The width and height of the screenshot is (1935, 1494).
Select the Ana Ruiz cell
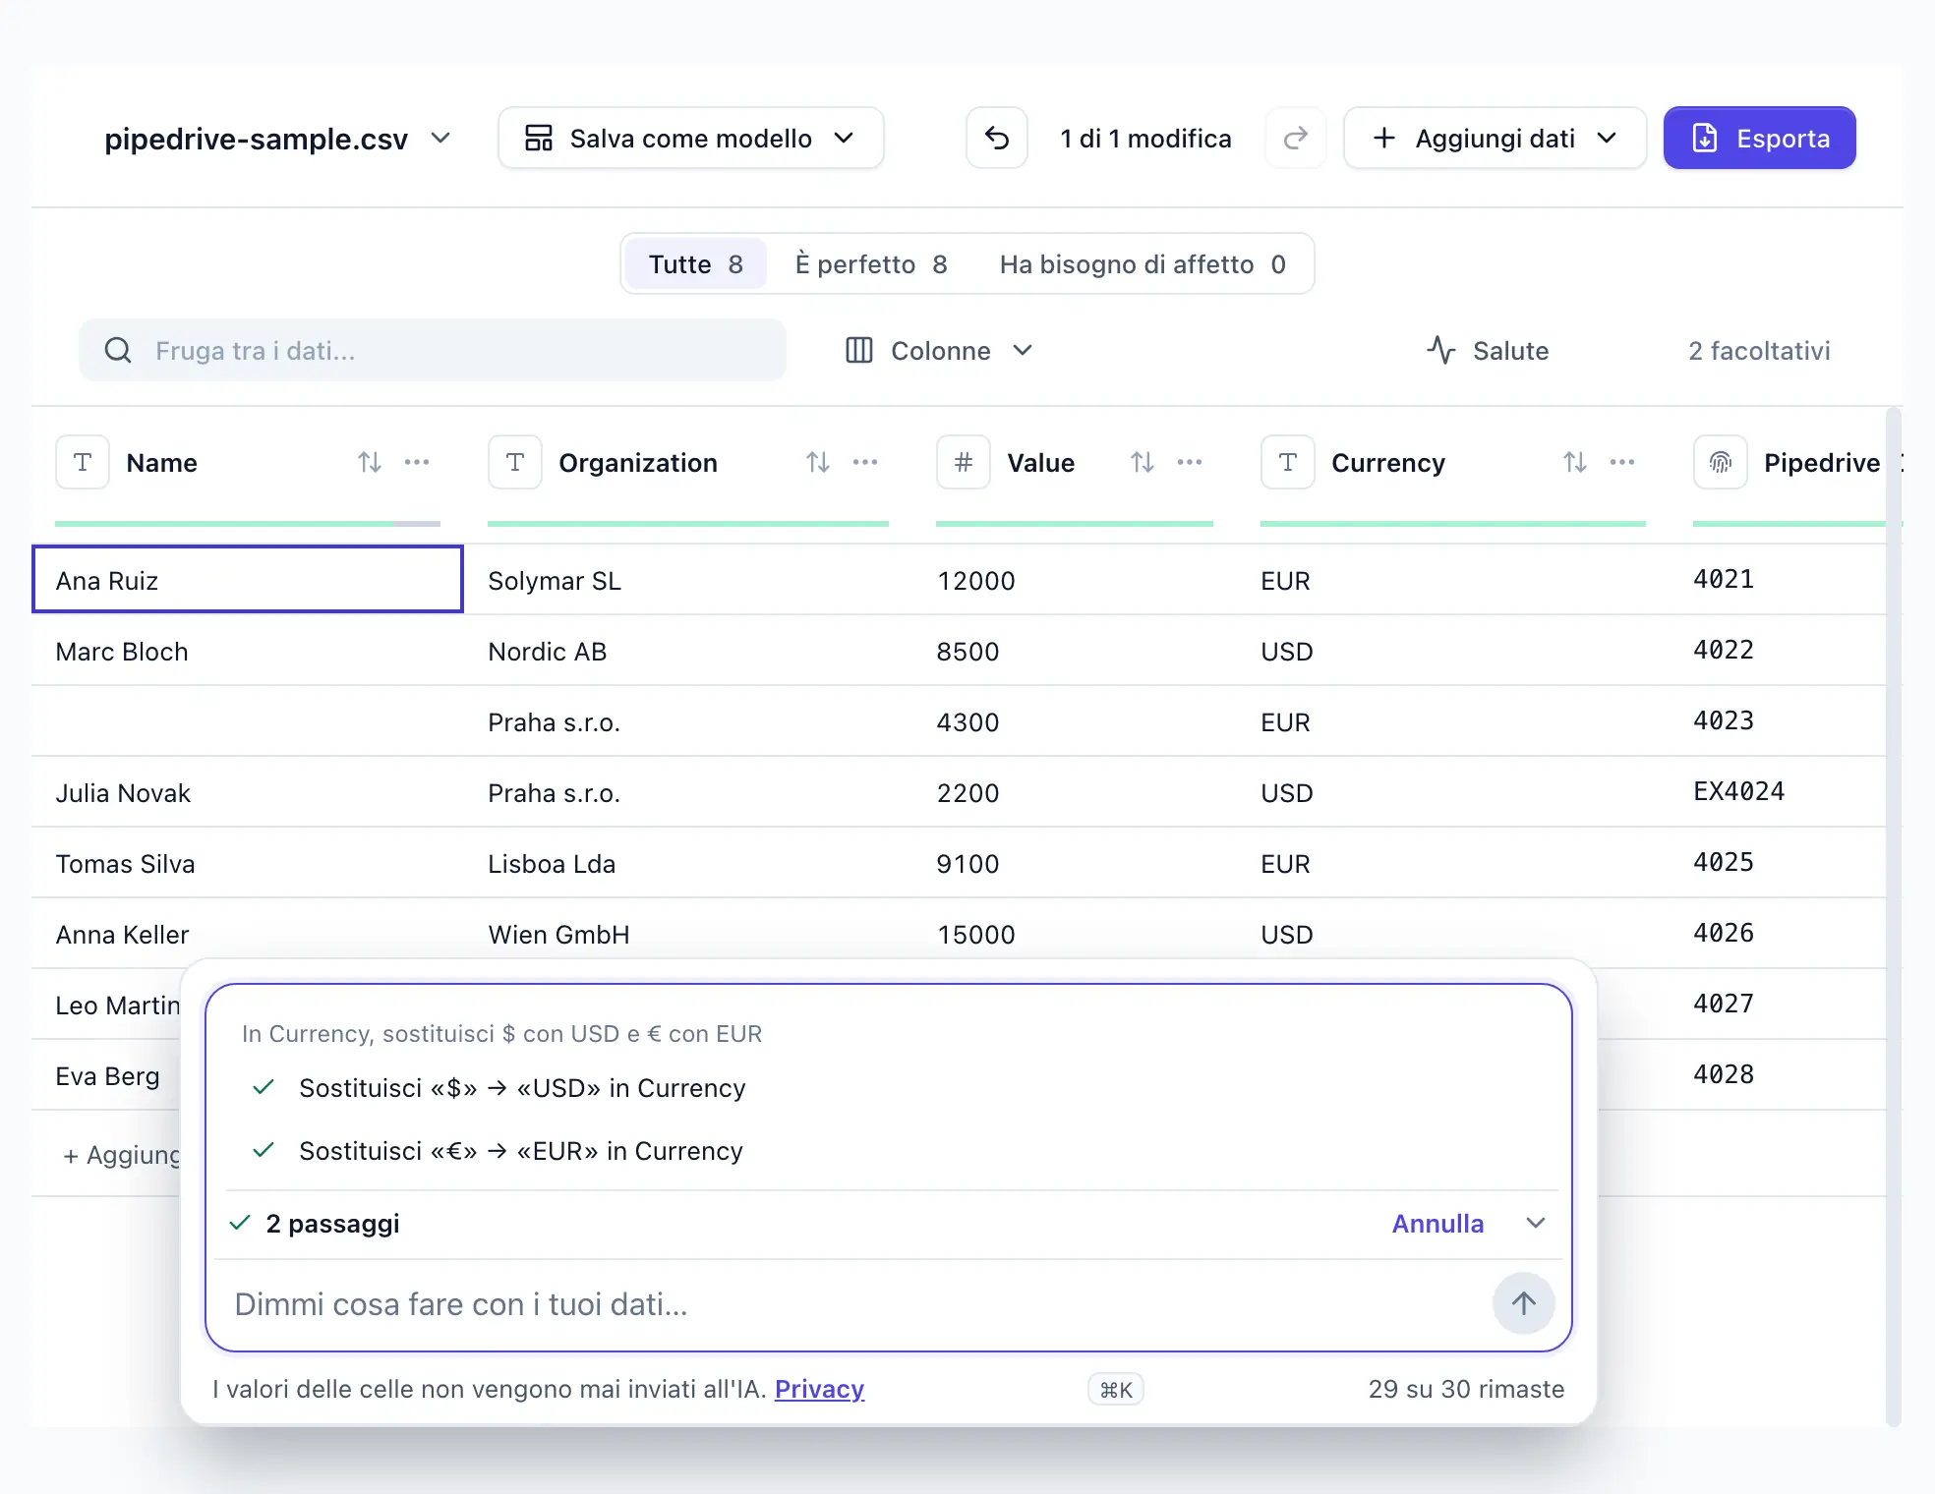[248, 580]
